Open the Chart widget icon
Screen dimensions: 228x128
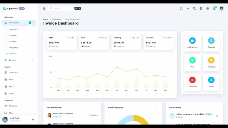(6, 94)
